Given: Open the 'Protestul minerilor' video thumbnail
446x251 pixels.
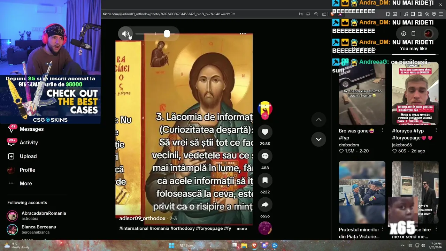Looking at the screenshot, I should tap(362, 192).
